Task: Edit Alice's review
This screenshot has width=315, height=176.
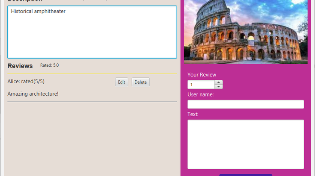Action: 122,82
